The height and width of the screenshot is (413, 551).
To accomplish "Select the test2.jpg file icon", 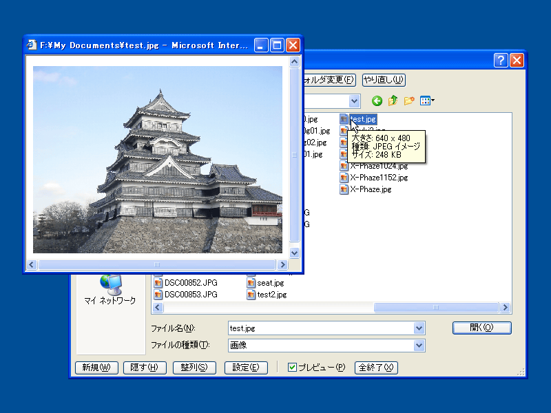I will [x=251, y=295].
